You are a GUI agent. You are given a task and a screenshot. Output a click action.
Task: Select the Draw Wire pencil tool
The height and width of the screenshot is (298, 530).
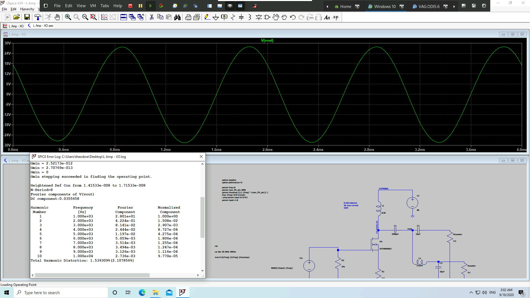pyautogui.click(x=207, y=17)
